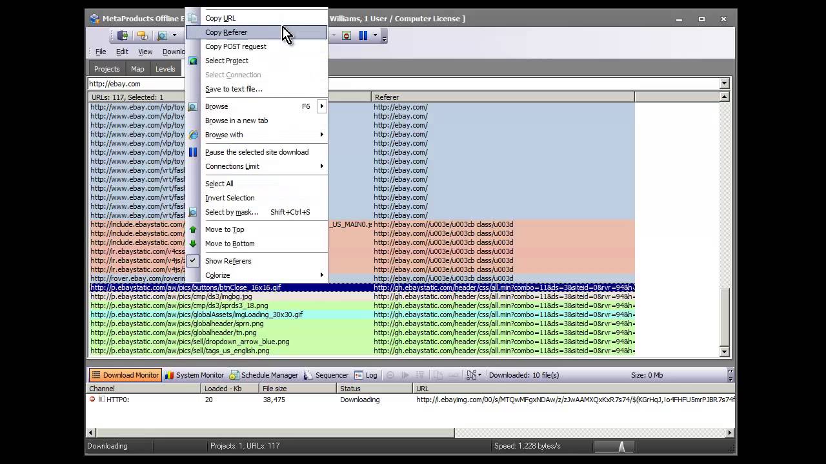Image resolution: width=826 pixels, height=464 pixels.
Task: Click the Select Project globe icon
Action: point(193,61)
